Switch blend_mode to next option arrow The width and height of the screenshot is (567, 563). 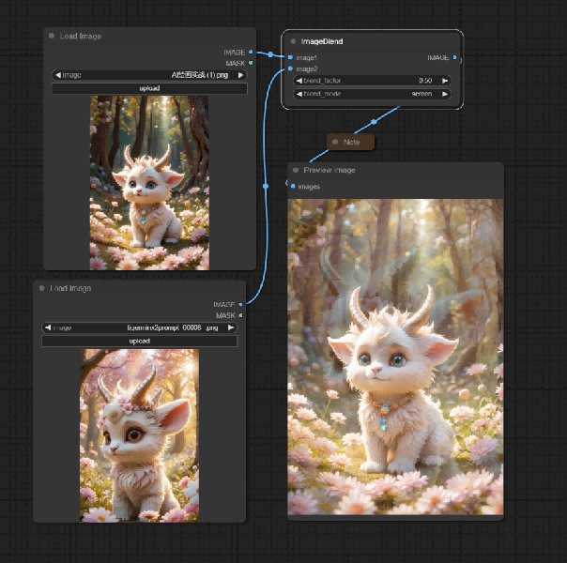pyautogui.click(x=445, y=94)
